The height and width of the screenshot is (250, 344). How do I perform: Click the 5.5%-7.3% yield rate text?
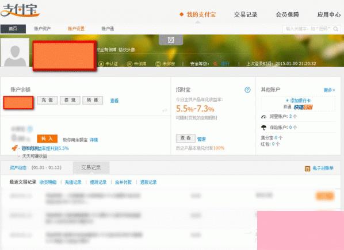pyautogui.click(x=195, y=109)
